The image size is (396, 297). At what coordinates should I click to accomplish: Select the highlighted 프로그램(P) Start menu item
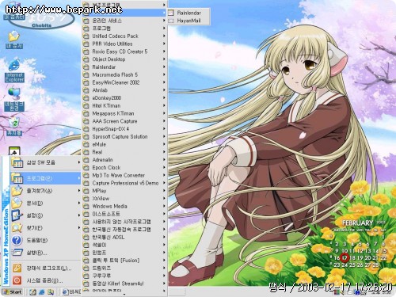coord(45,178)
